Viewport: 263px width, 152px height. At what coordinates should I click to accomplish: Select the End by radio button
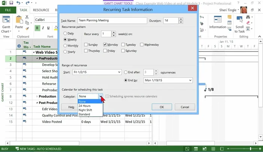125,80
